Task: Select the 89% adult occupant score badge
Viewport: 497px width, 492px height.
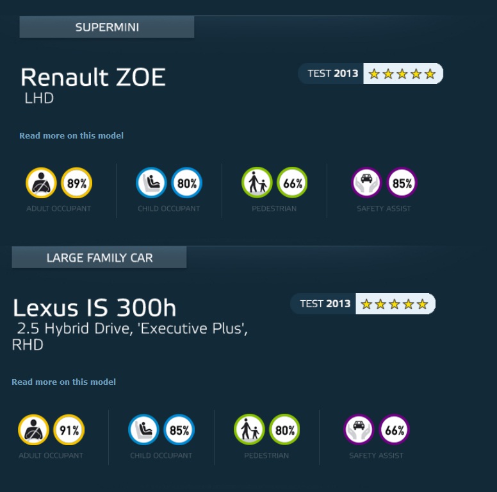Action: (76, 183)
